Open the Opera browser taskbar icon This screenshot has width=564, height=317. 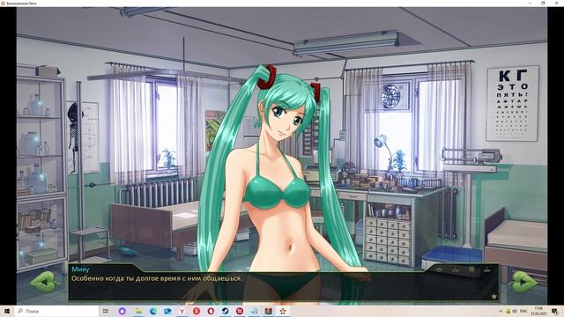click(x=211, y=311)
